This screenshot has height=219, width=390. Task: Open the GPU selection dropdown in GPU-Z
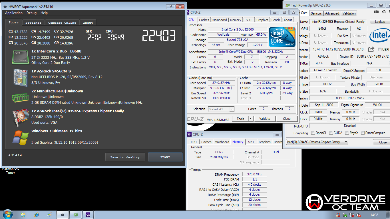point(317,142)
